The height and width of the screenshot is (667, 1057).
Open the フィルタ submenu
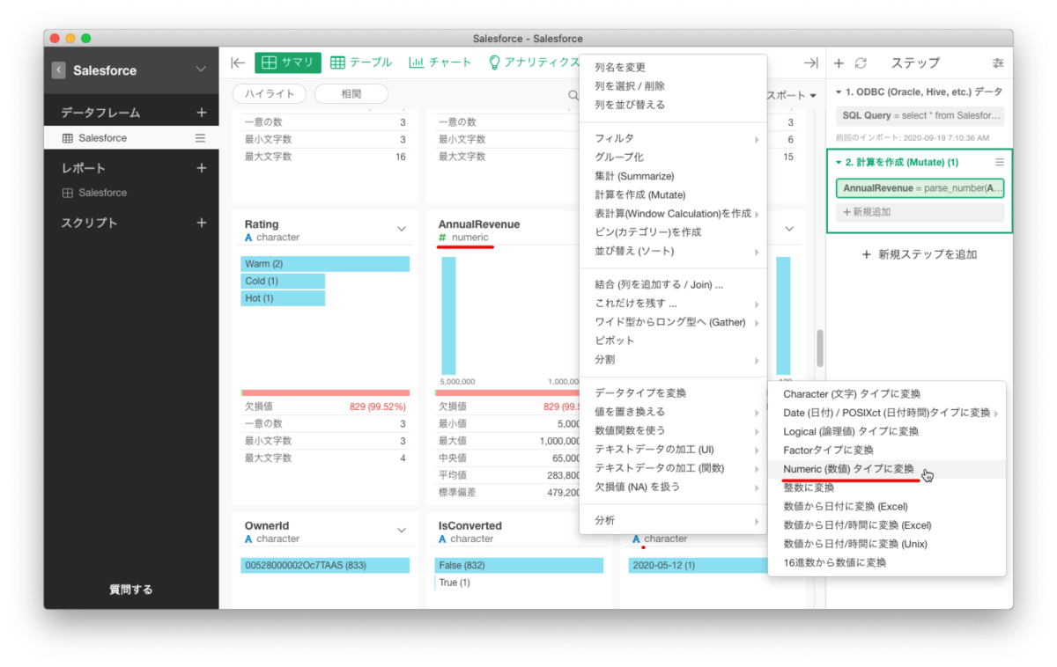pos(673,138)
